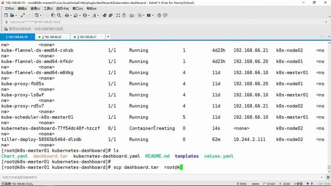331x186 pixels.
Task: Click Chart.yaml in ls output
Action: 14,156
